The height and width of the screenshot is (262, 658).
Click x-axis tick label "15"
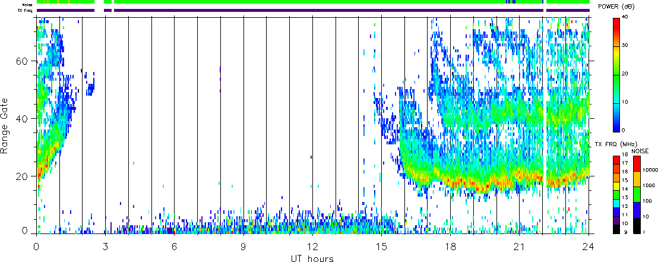[x=381, y=247]
